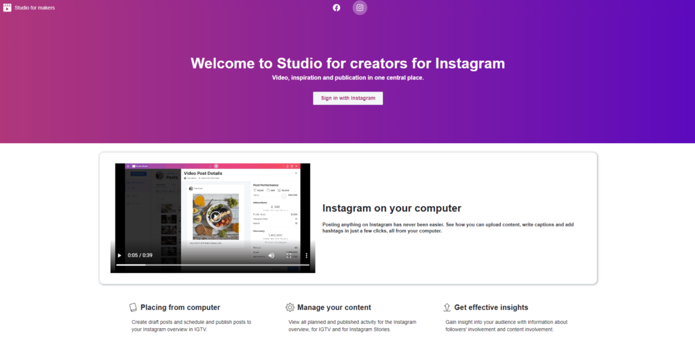This screenshot has width=695, height=341.
Task: Click the Studio for makers title text
Action: click(35, 7)
